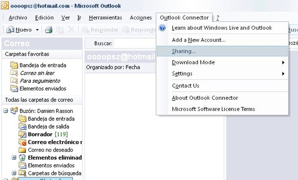The height and width of the screenshot is (180, 298).
Task: Click the favorite Bandeja de entrada envelope icon
Action: (x=14, y=66)
